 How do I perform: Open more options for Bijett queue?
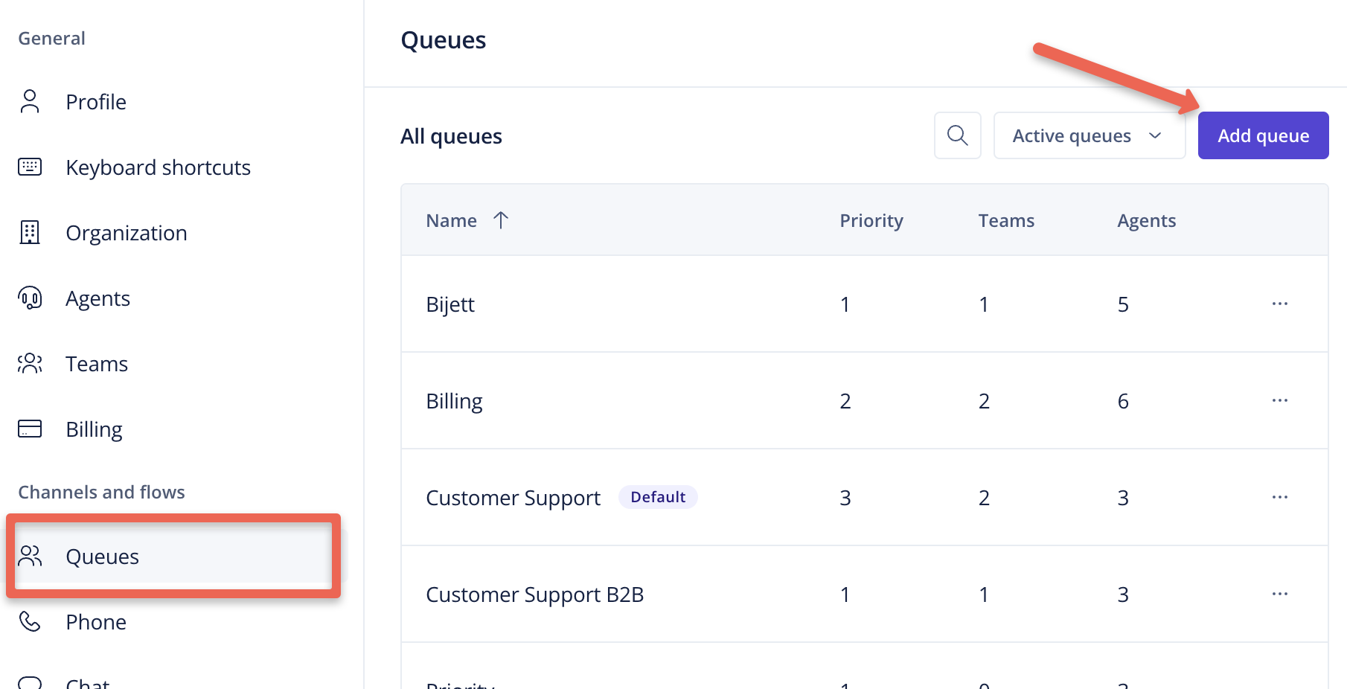point(1280,304)
